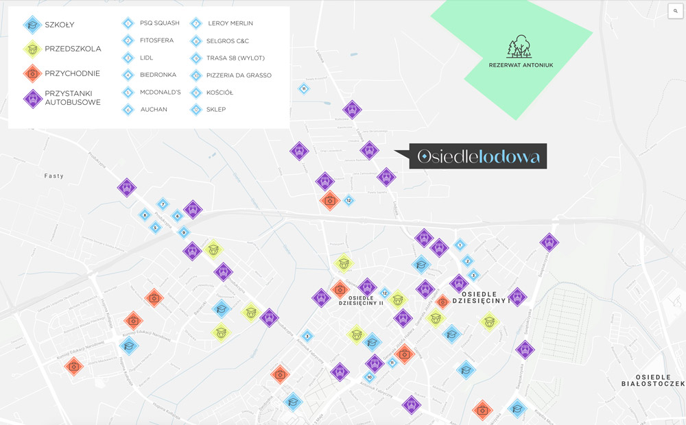Select clinic marker on Józefa Mackiewicza street
The height and width of the screenshot is (425, 686).
pyautogui.click(x=73, y=367)
